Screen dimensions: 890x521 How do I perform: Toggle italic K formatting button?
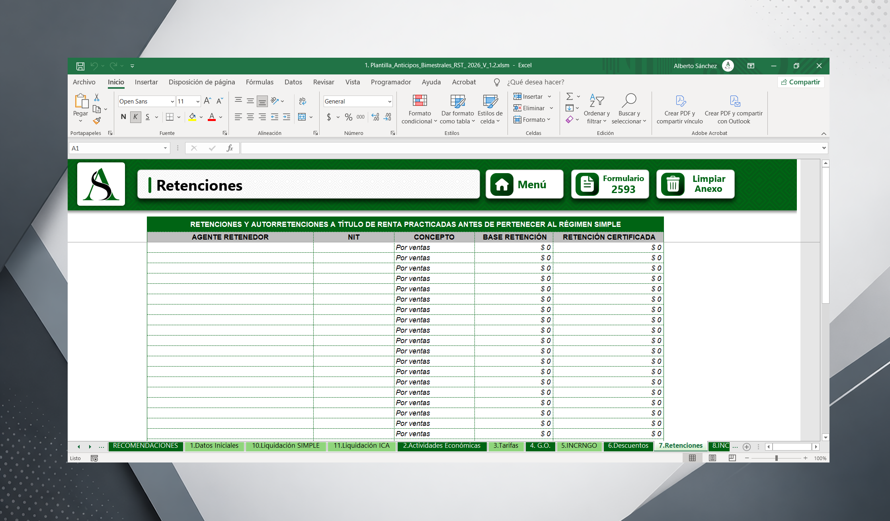click(x=136, y=117)
